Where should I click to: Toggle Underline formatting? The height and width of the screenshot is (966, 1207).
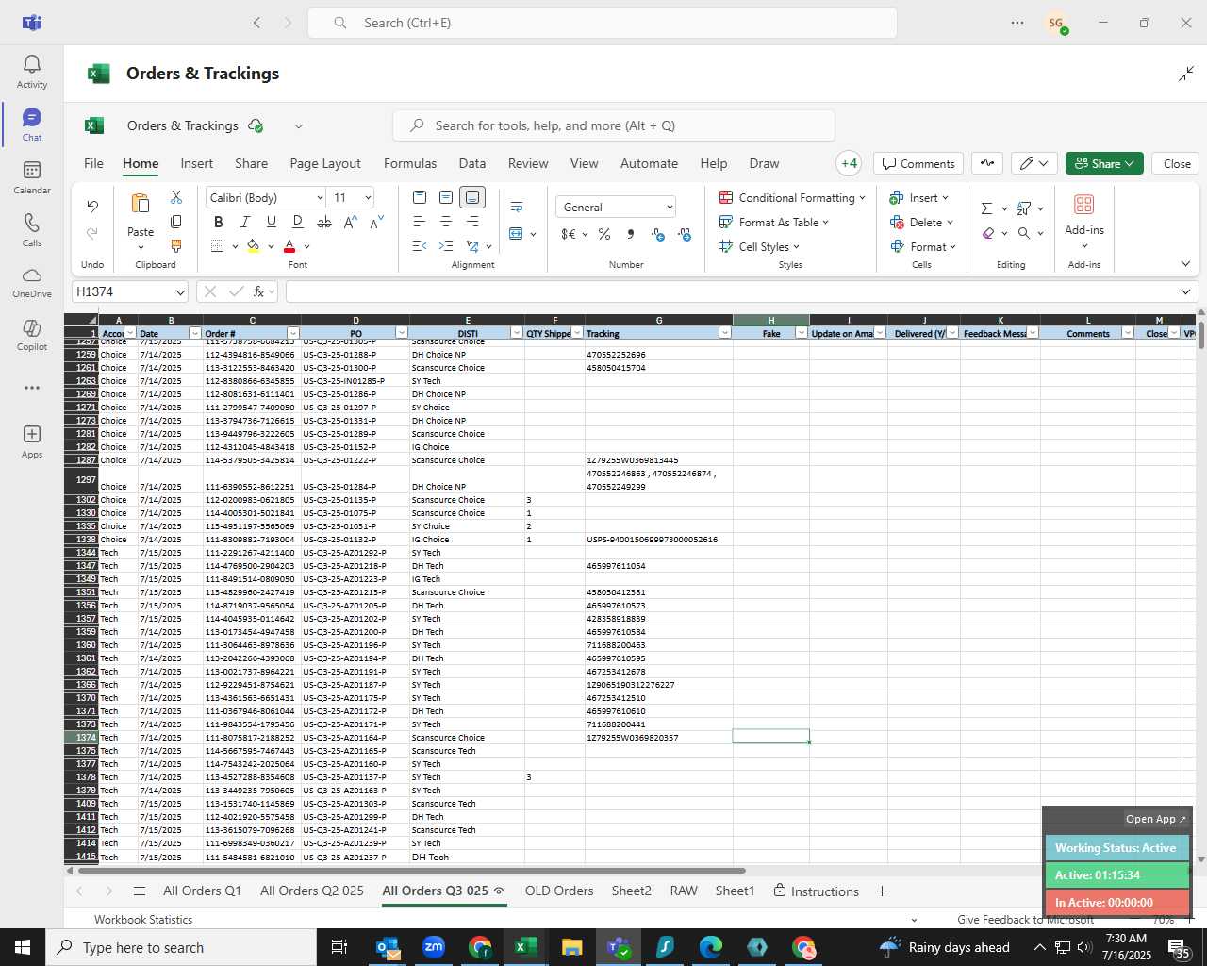click(272, 222)
